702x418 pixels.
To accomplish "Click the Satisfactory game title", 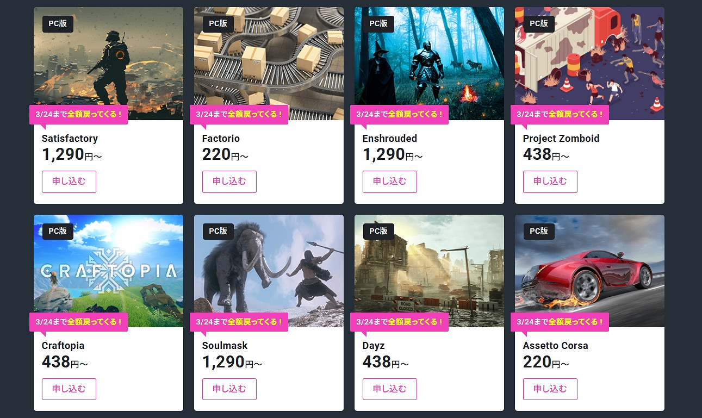I will tap(70, 139).
